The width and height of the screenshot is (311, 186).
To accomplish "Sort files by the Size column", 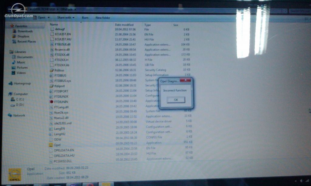I will tap(176, 25).
